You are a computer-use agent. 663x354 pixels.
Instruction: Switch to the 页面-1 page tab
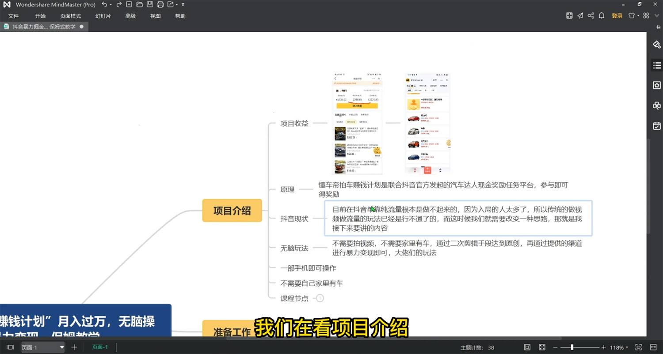click(99, 347)
